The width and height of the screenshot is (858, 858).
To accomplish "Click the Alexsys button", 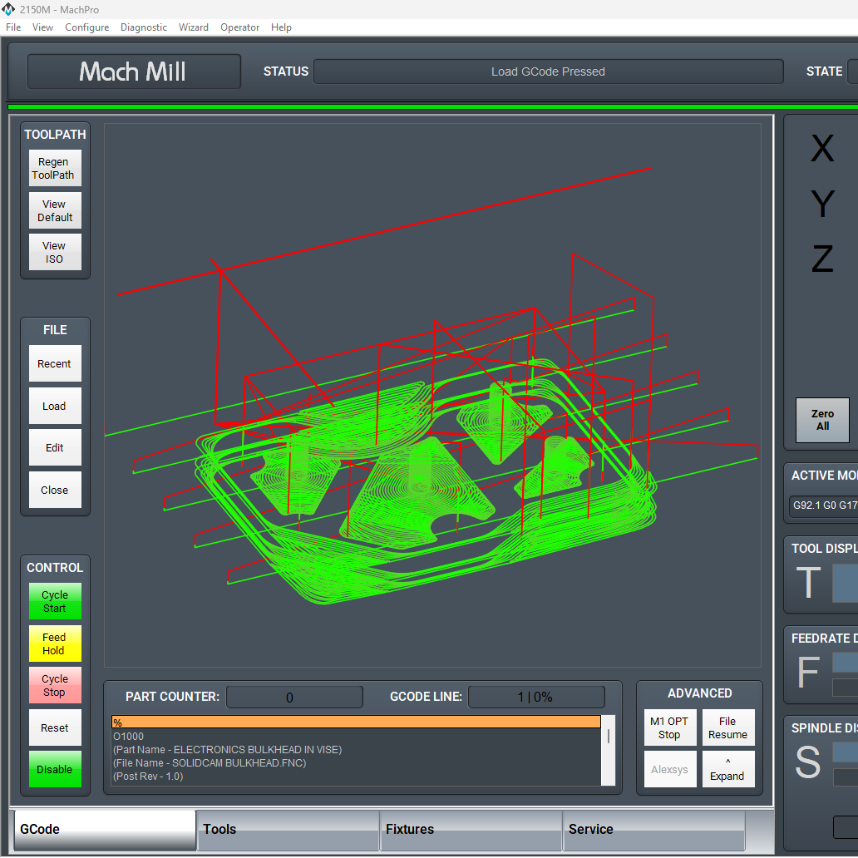I will point(670,769).
